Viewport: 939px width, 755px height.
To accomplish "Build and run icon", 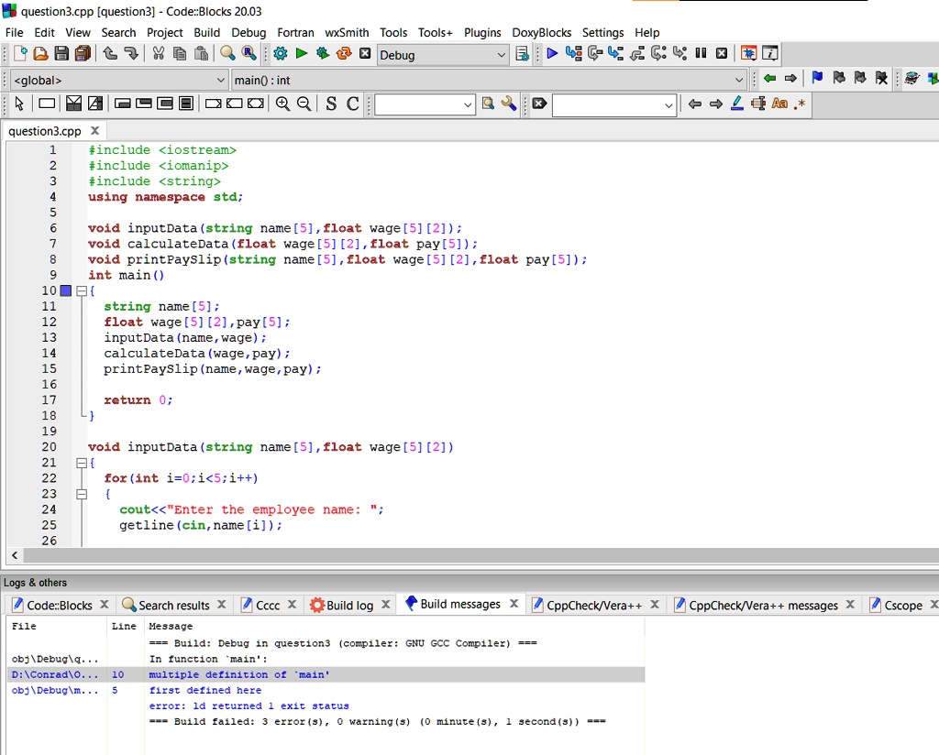I will coord(323,54).
